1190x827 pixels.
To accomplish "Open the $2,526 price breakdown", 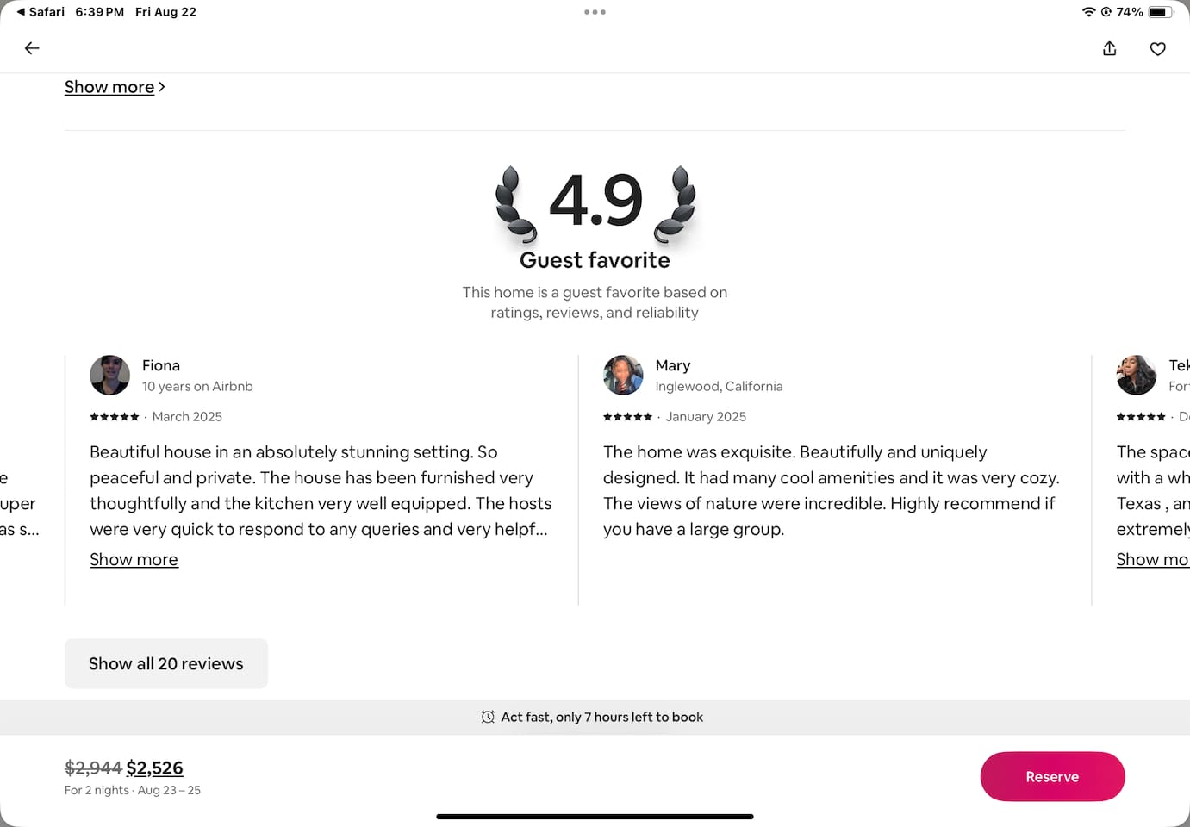I will [x=154, y=768].
